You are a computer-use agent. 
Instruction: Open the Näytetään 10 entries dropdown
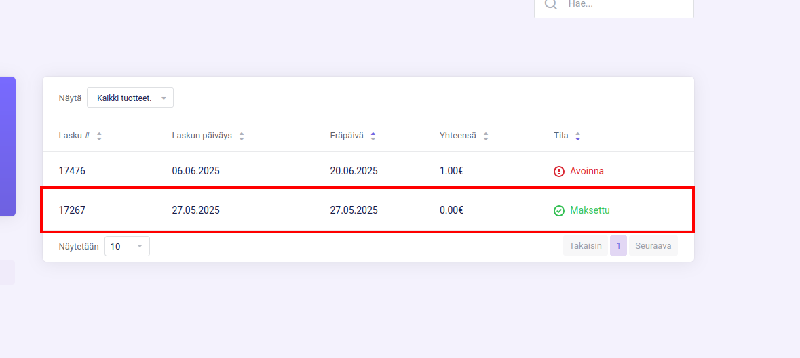pyautogui.click(x=127, y=246)
